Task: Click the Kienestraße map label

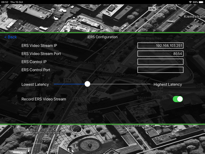Action: pyautogui.click(x=194, y=16)
